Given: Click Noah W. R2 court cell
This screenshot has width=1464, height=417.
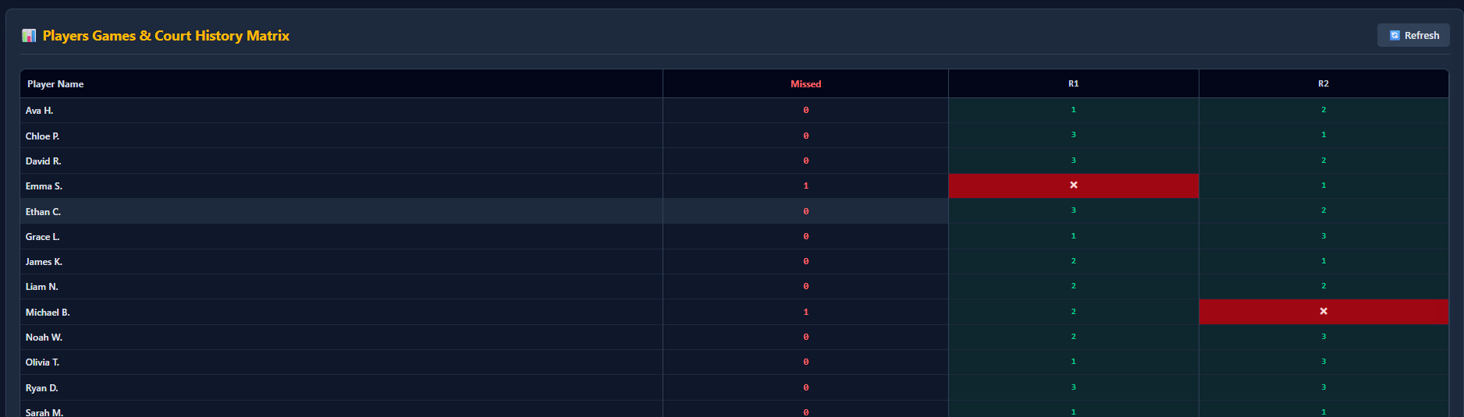Looking at the screenshot, I should pos(1324,337).
